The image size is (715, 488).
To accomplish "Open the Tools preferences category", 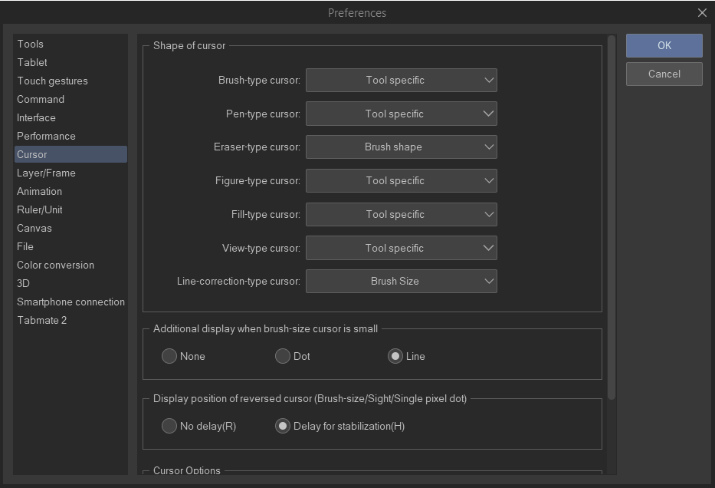I will click(x=71, y=44).
